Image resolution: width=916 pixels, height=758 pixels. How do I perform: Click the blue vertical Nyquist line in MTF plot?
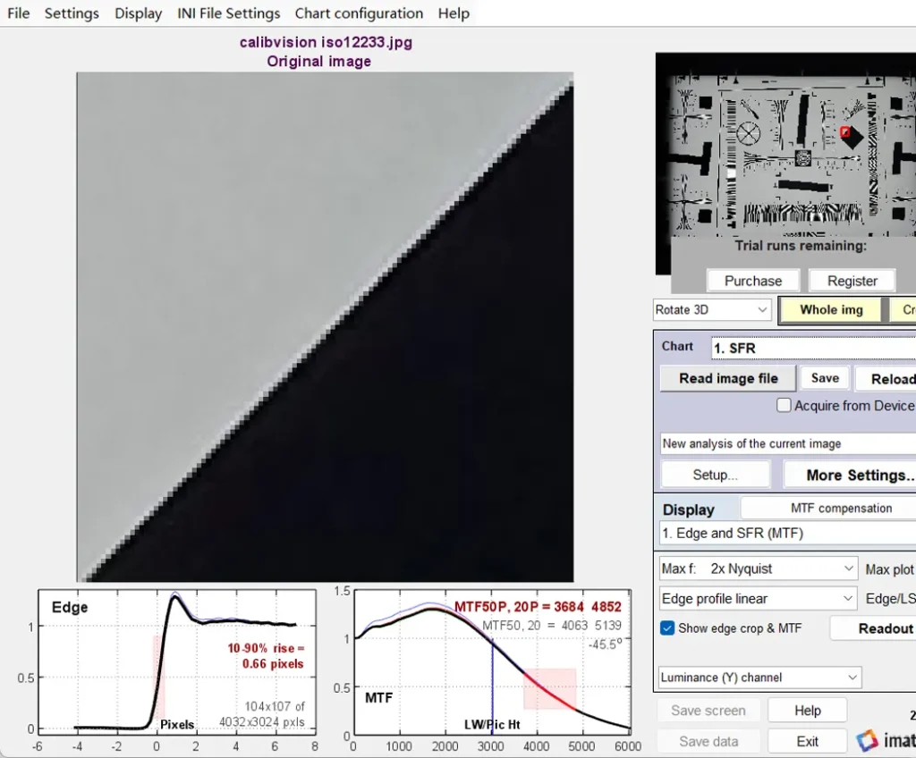pos(492,686)
